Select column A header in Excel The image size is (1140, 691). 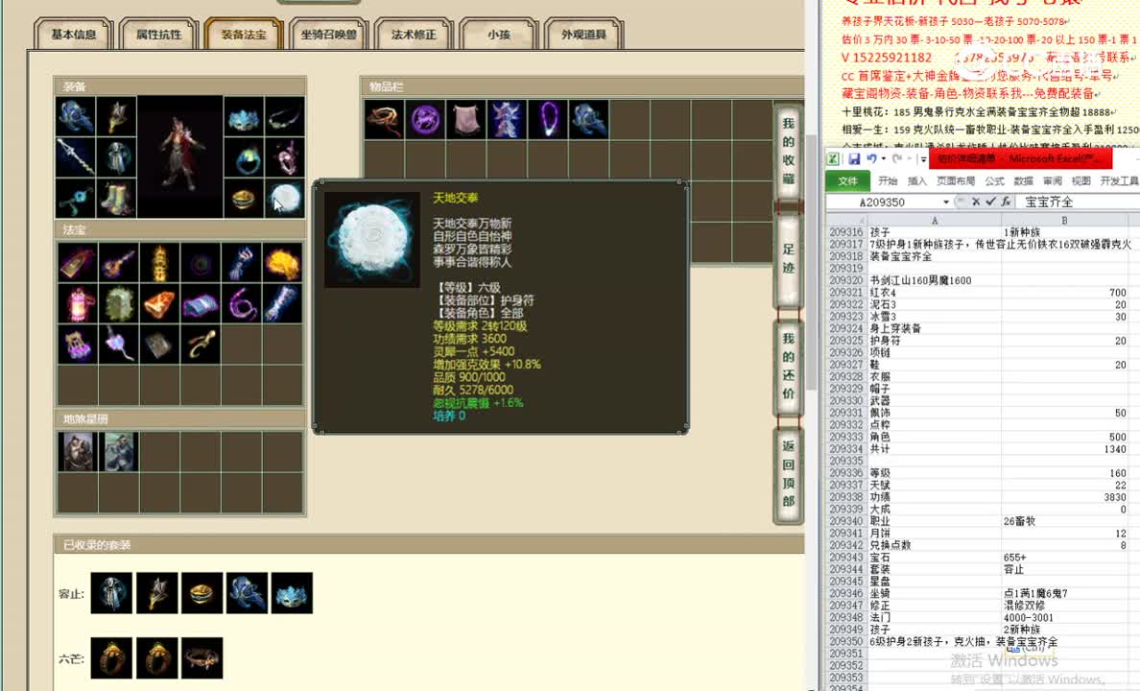pyautogui.click(x=935, y=220)
